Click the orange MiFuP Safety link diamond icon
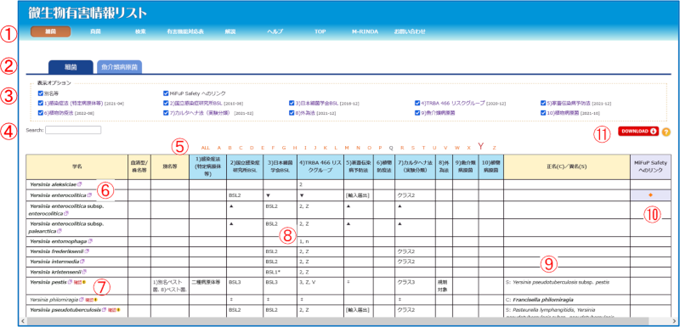This screenshot has height=327, width=680. coord(650,195)
